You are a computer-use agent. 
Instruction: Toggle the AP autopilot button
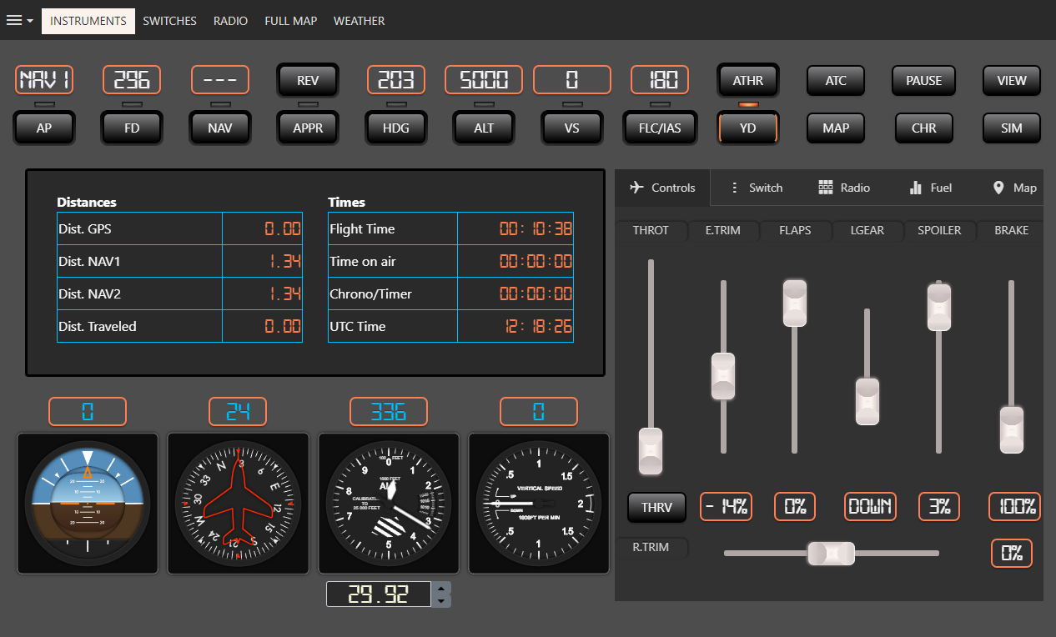[x=44, y=128]
